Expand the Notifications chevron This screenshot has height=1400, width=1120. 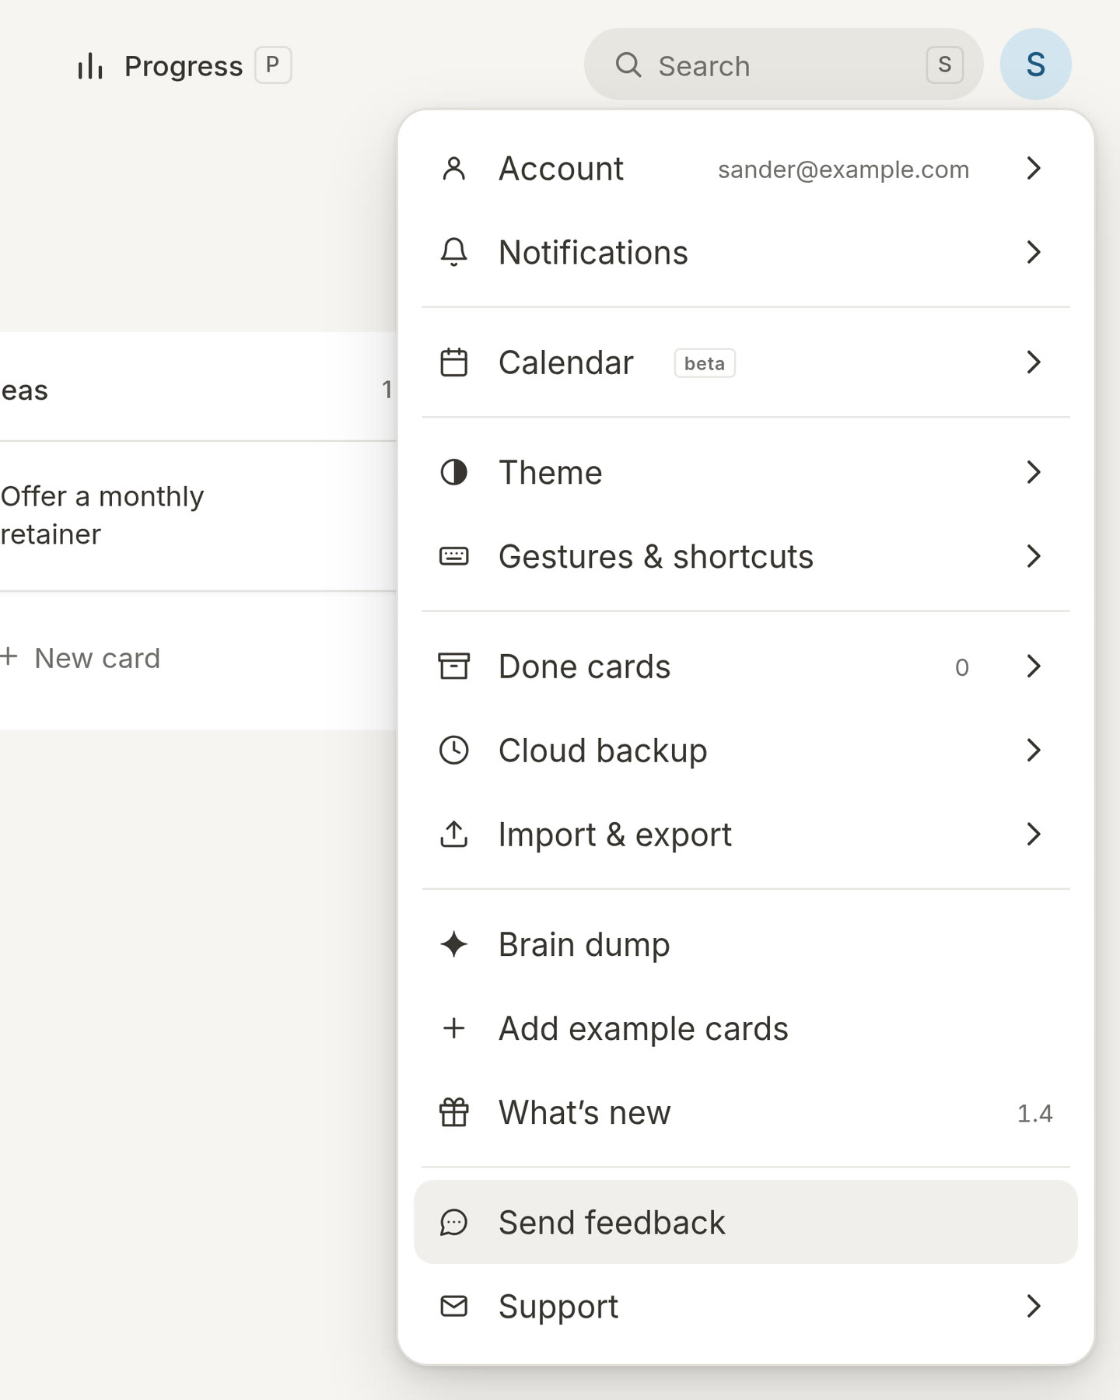point(1033,253)
